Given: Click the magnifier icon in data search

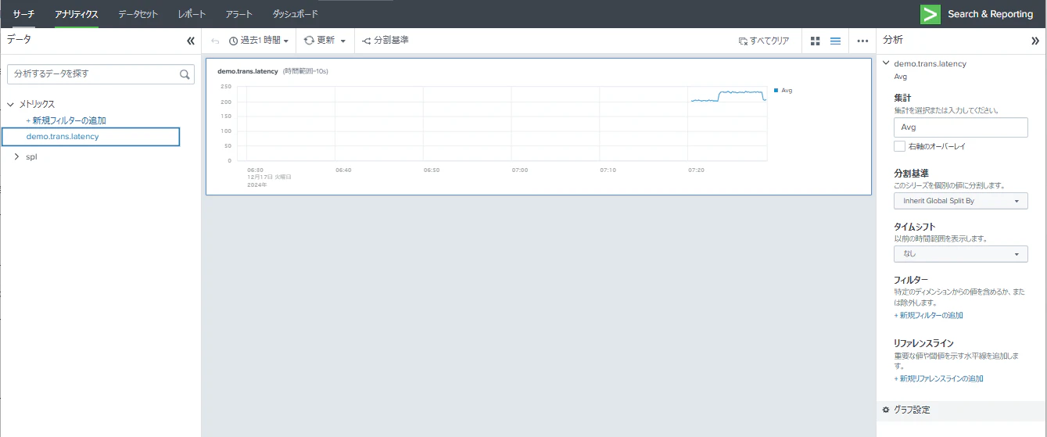Looking at the screenshot, I should click(185, 74).
